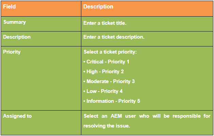Click the orange 'Description' column header

98,7
